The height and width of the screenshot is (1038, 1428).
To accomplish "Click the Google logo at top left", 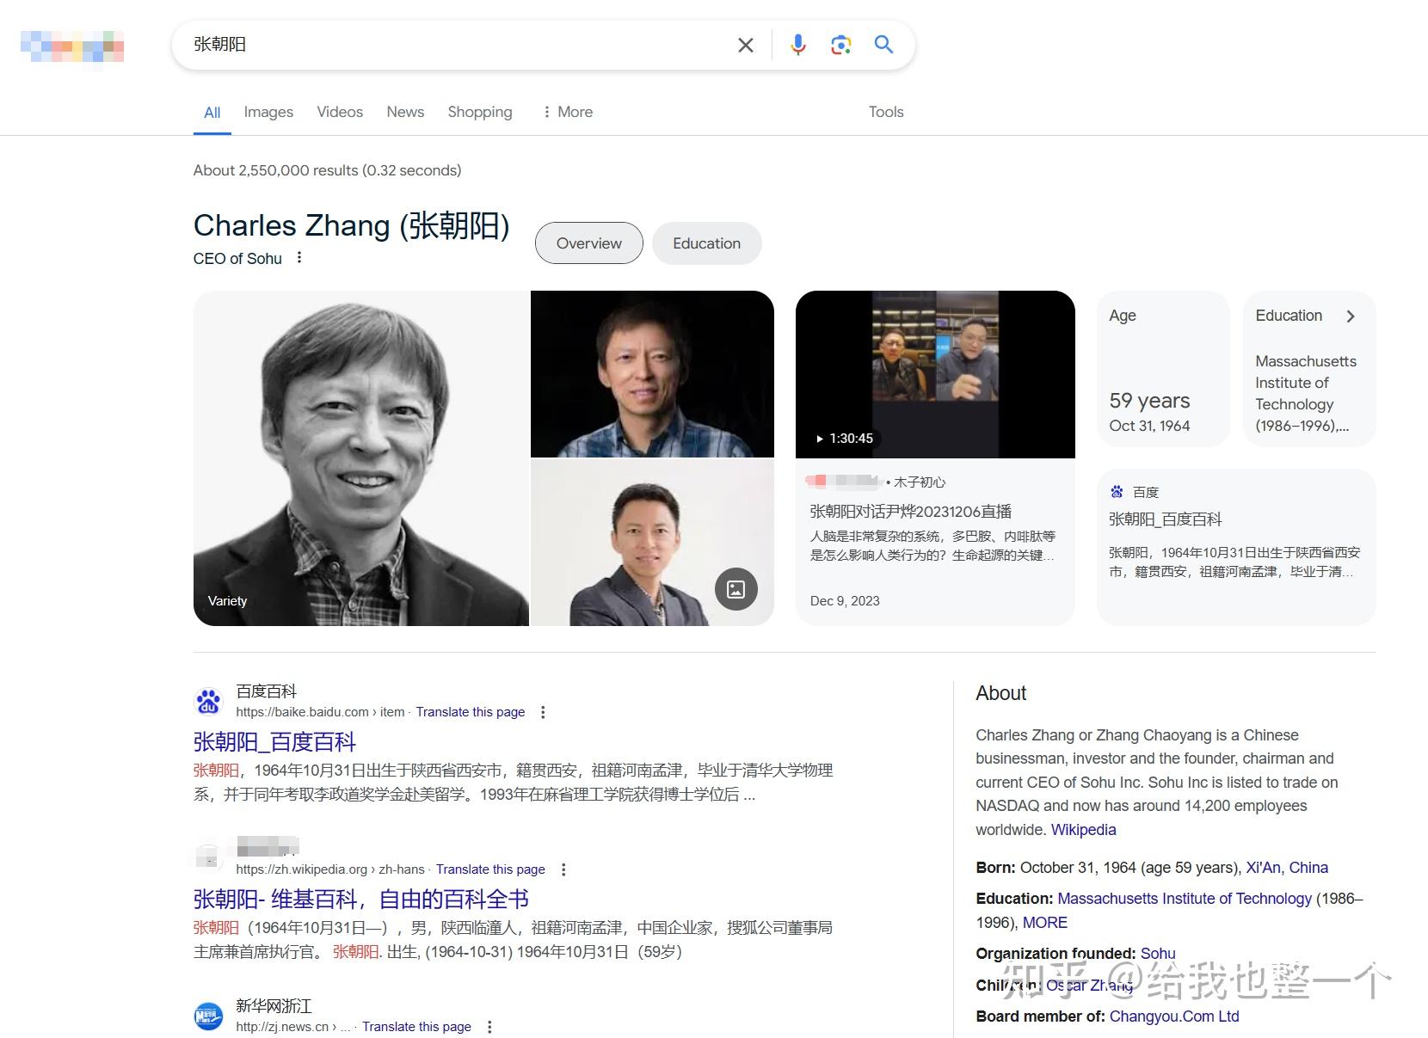I will (x=72, y=46).
